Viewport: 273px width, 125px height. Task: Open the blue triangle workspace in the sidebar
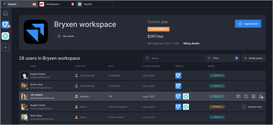click(5, 25)
